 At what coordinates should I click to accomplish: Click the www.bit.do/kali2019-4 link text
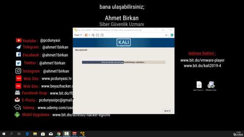tap(202, 66)
